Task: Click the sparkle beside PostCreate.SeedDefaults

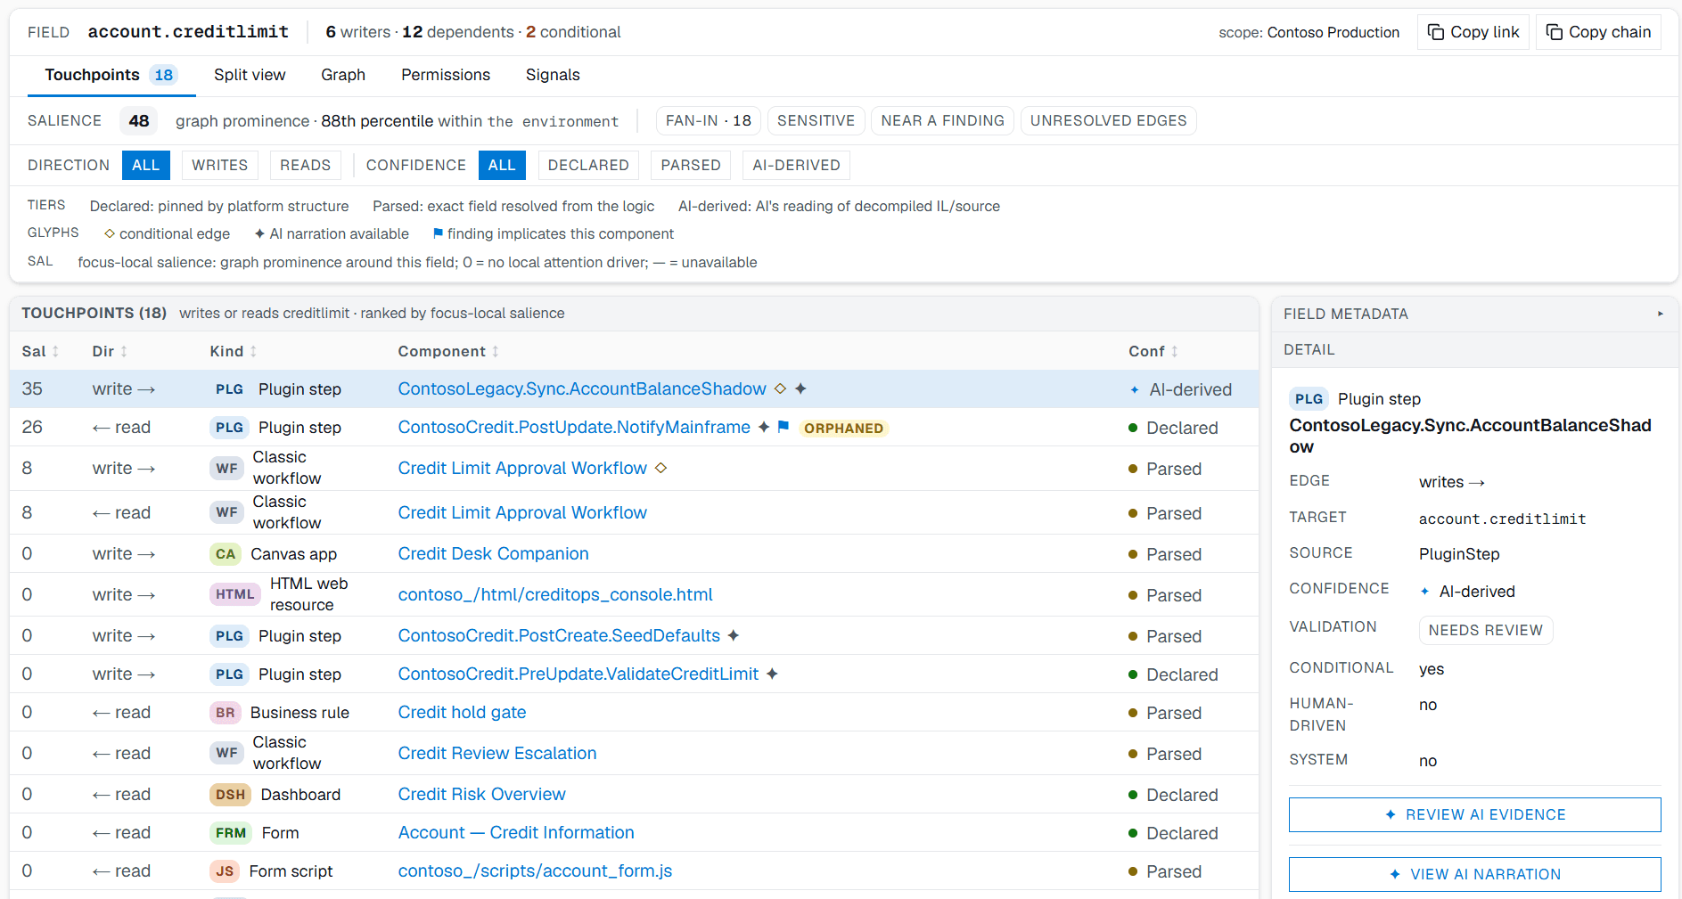Action: (x=734, y=635)
